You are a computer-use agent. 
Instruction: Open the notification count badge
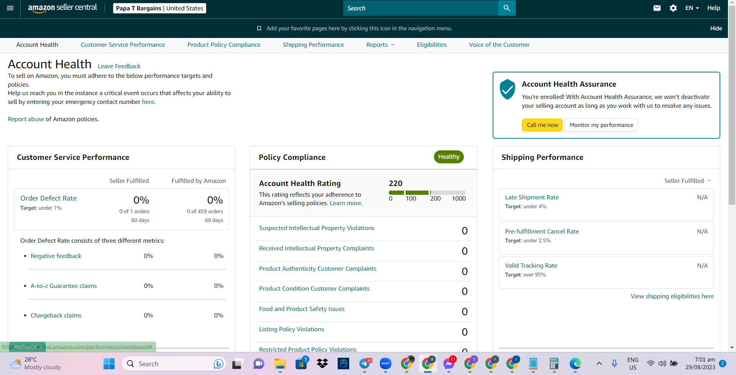tap(723, 363)
